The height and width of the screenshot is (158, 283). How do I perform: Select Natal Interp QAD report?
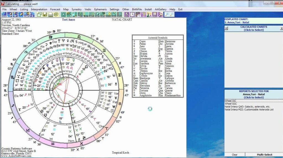click(x=247, y=106)
